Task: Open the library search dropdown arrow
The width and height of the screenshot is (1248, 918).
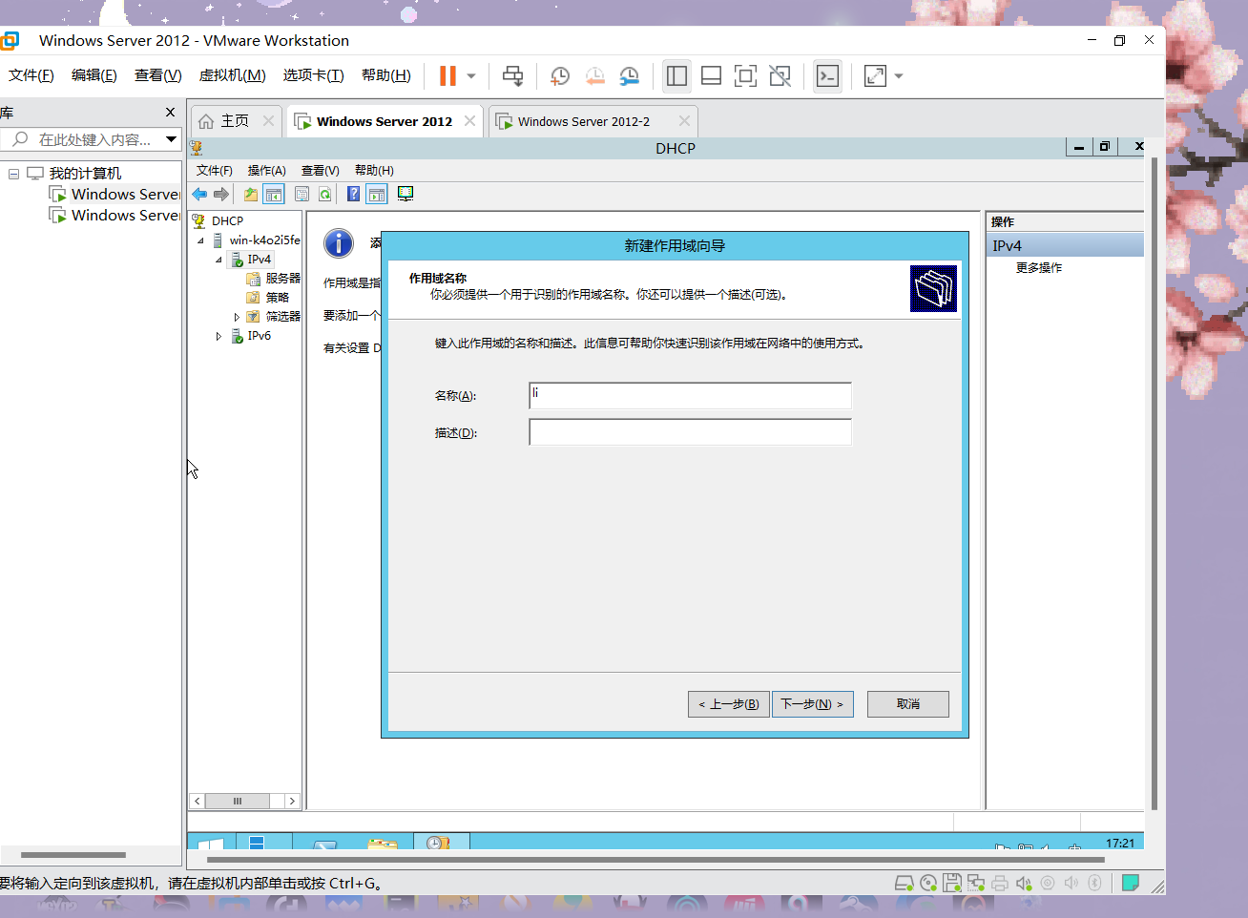Action: coord(172,139)
